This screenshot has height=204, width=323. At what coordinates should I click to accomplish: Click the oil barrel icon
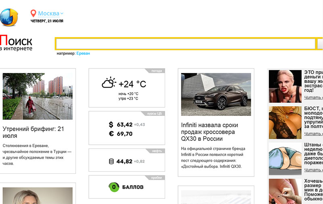click(111, 161)
